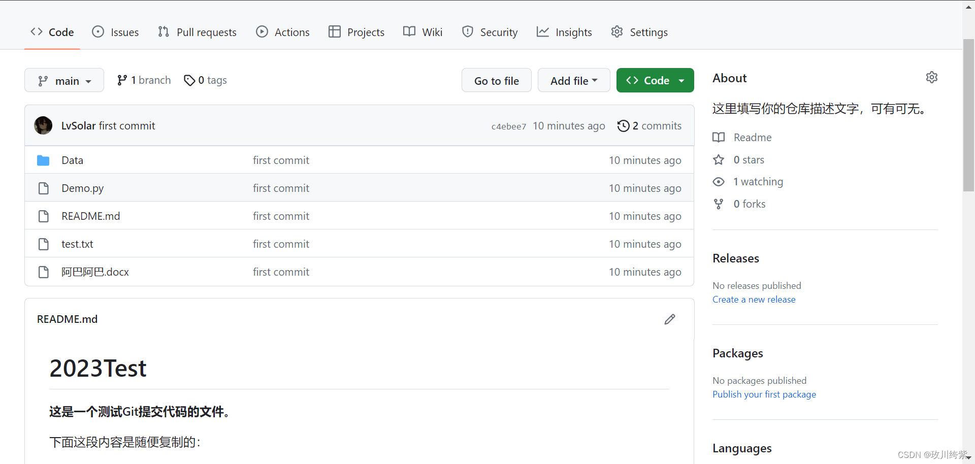975x464 pixels.
Task: Click Publish your first package
Action: click(x=764, y=394)
